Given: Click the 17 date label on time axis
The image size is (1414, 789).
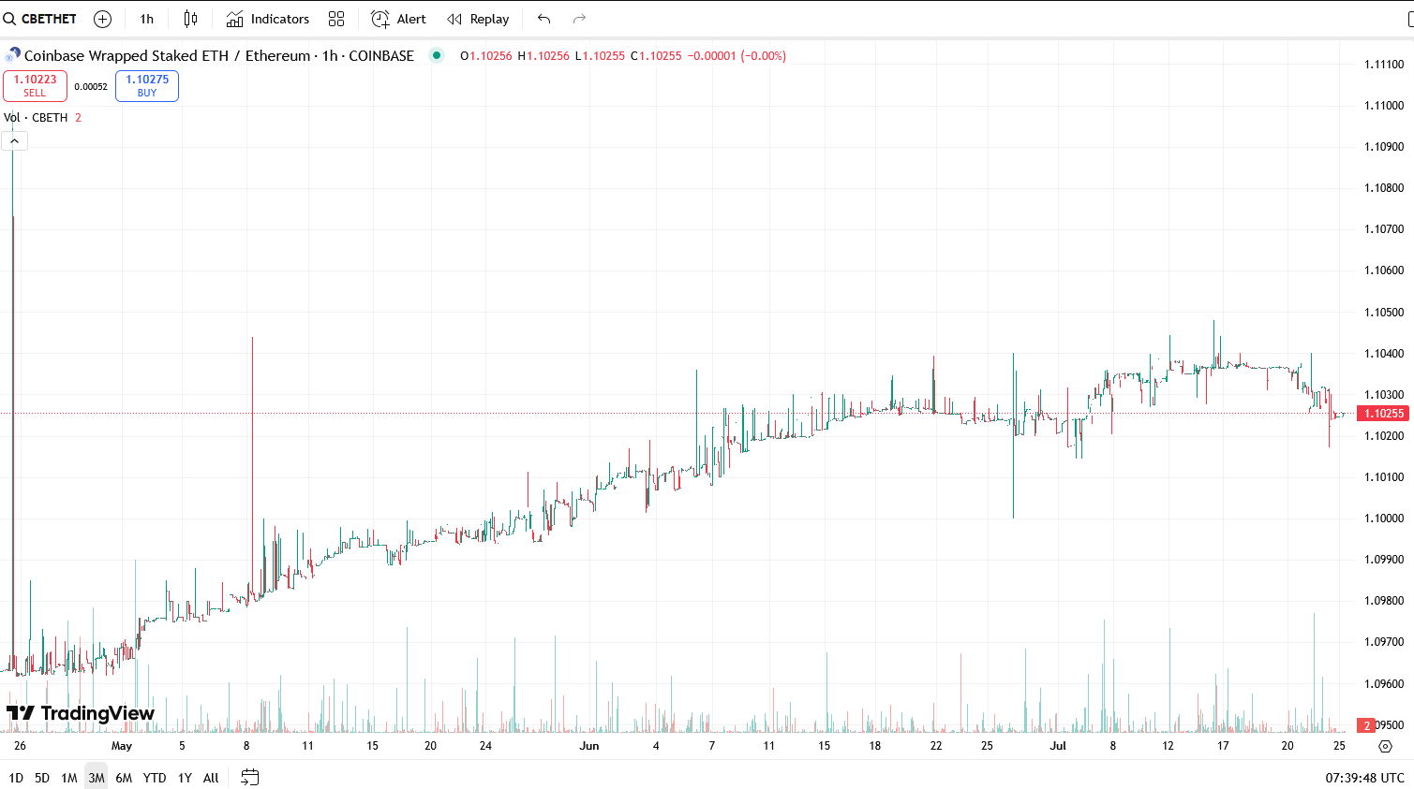Looking at the screenshot, I should coord(1223,746).
